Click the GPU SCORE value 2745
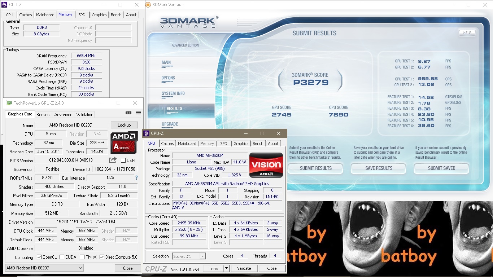This screenshot has width=493, height=277. (282, 115)
